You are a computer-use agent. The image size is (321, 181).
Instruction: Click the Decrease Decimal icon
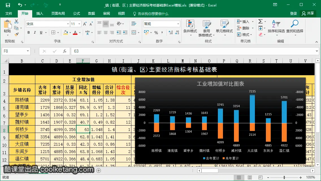click(x=177, y=33)
